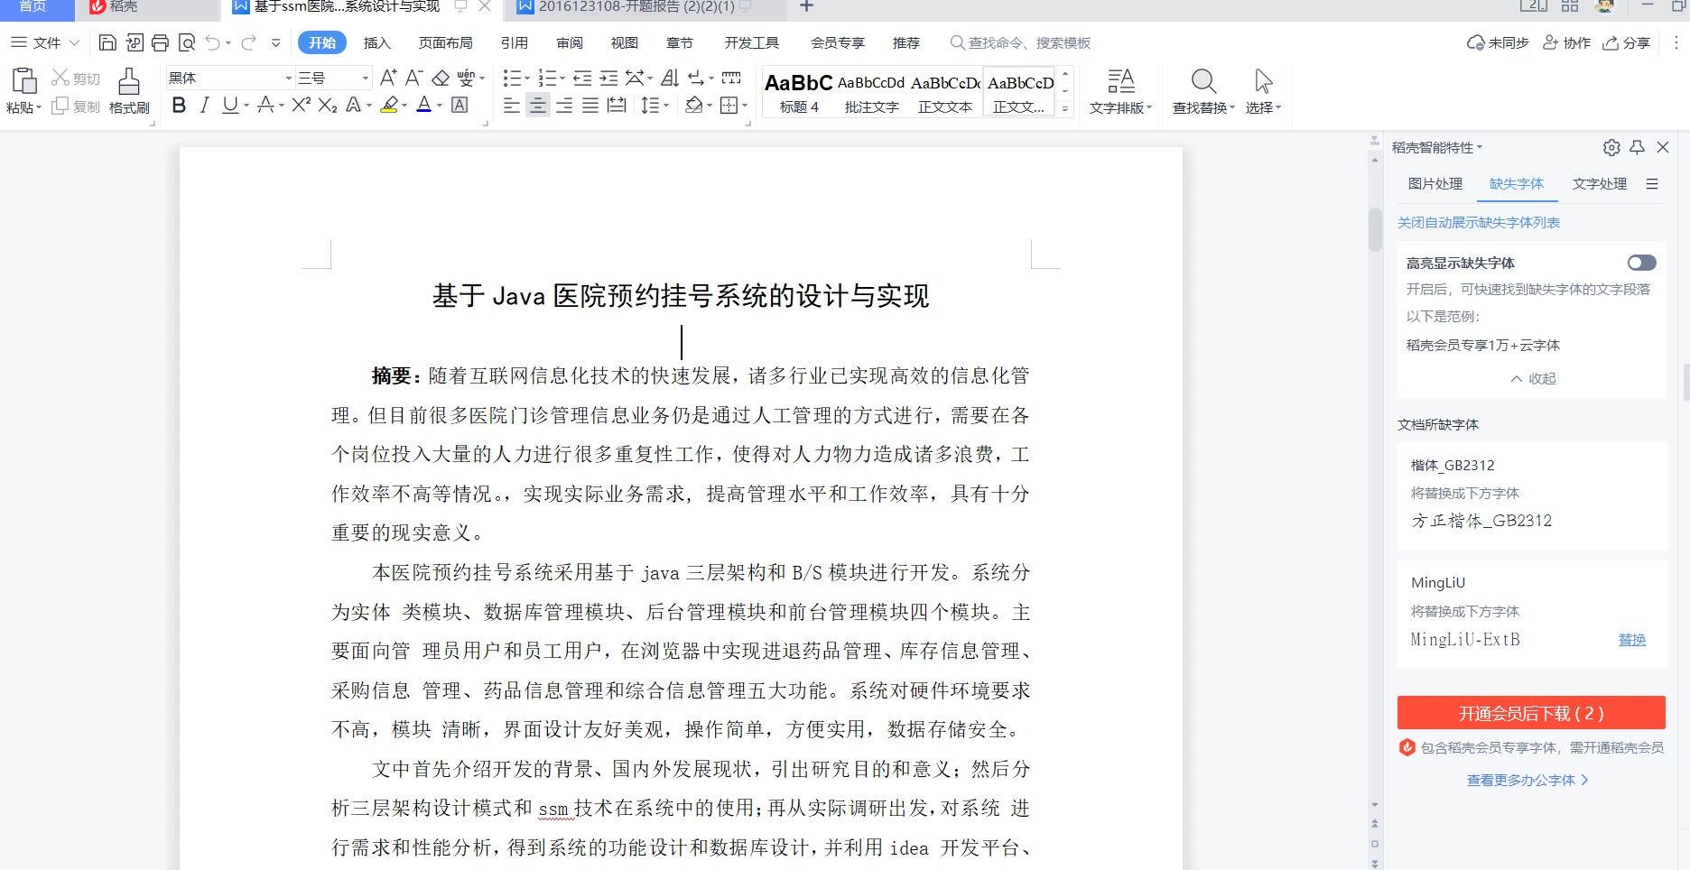This screenshot has width=1690, height=870.
Task: Click the bulleted list icon
Action: [512, 78]
